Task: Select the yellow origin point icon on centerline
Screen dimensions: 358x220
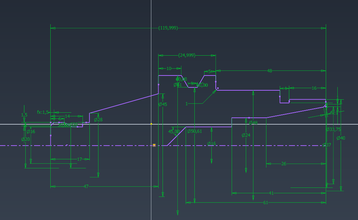Action: coord(154,145)
